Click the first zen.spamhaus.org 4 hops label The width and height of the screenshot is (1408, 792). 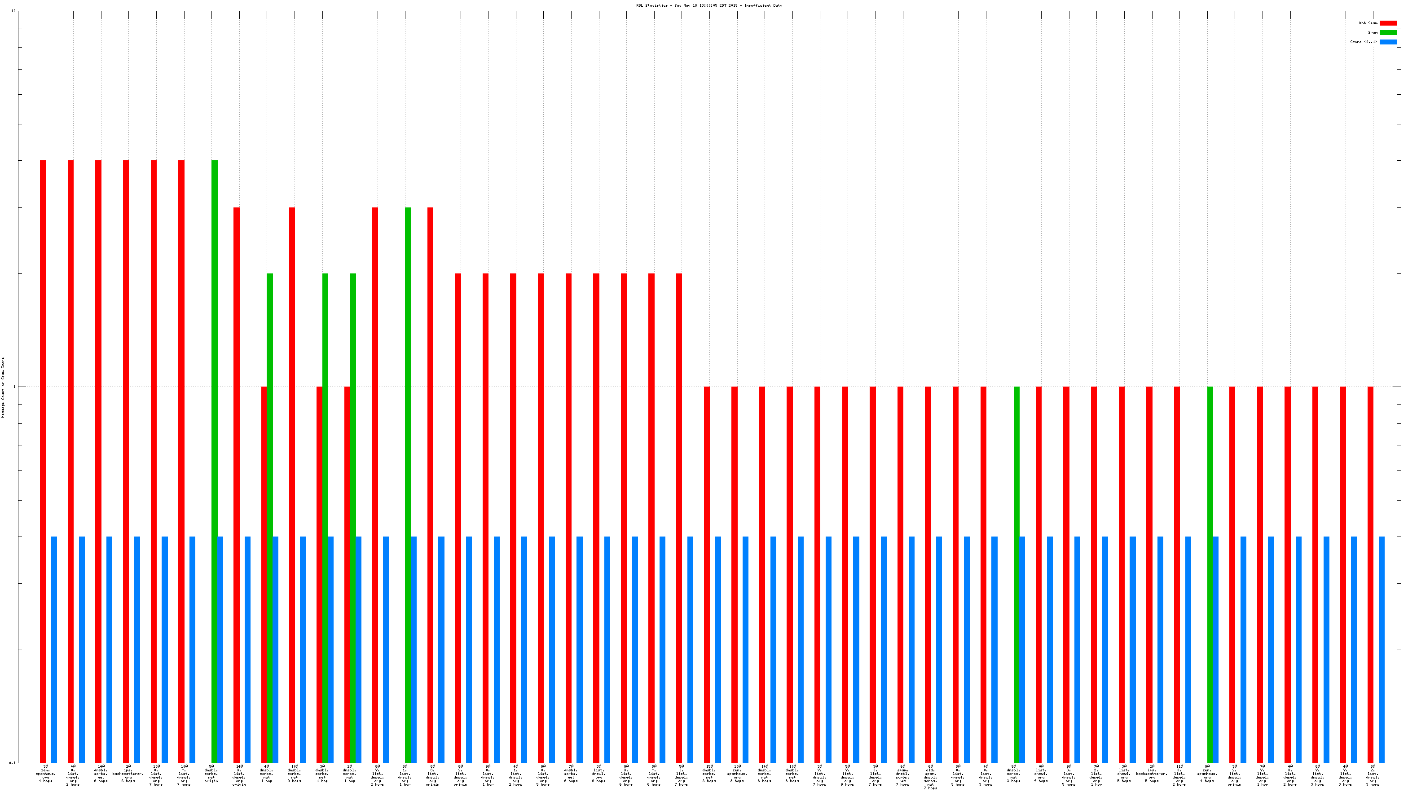point(45,774)
